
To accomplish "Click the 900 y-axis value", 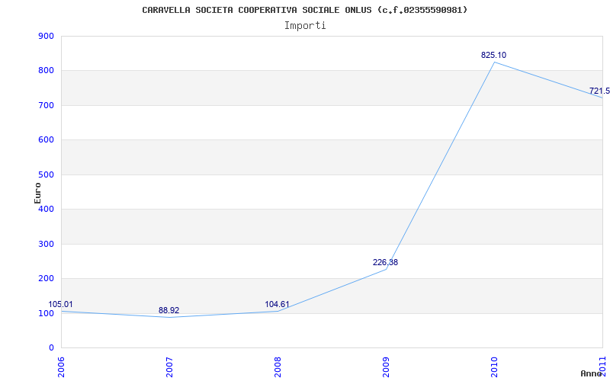I will click(46, 36).
